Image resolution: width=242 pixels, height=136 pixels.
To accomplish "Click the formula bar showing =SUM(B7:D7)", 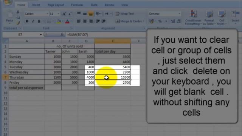I will click(x=105, y=35).
